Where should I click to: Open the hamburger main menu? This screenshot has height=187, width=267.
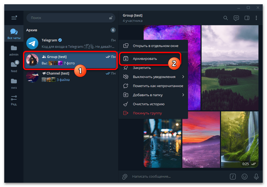click(x=14, y=18)
